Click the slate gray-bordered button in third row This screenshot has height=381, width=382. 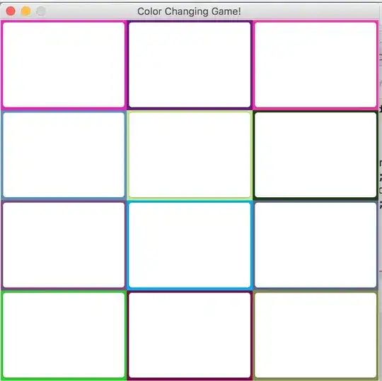(316, 245)
